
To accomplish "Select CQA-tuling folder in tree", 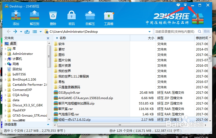I will click(x=18, y=95).
